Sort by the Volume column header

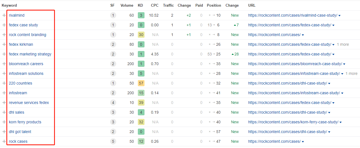click(x=127, y=6)
